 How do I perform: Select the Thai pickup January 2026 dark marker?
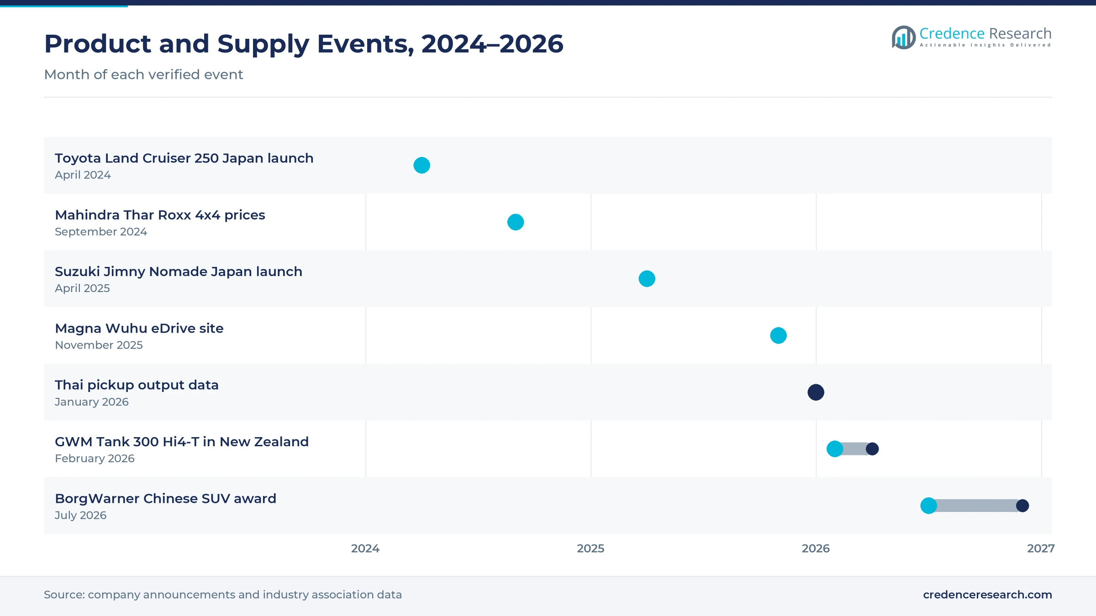click(x=816, y=392)
